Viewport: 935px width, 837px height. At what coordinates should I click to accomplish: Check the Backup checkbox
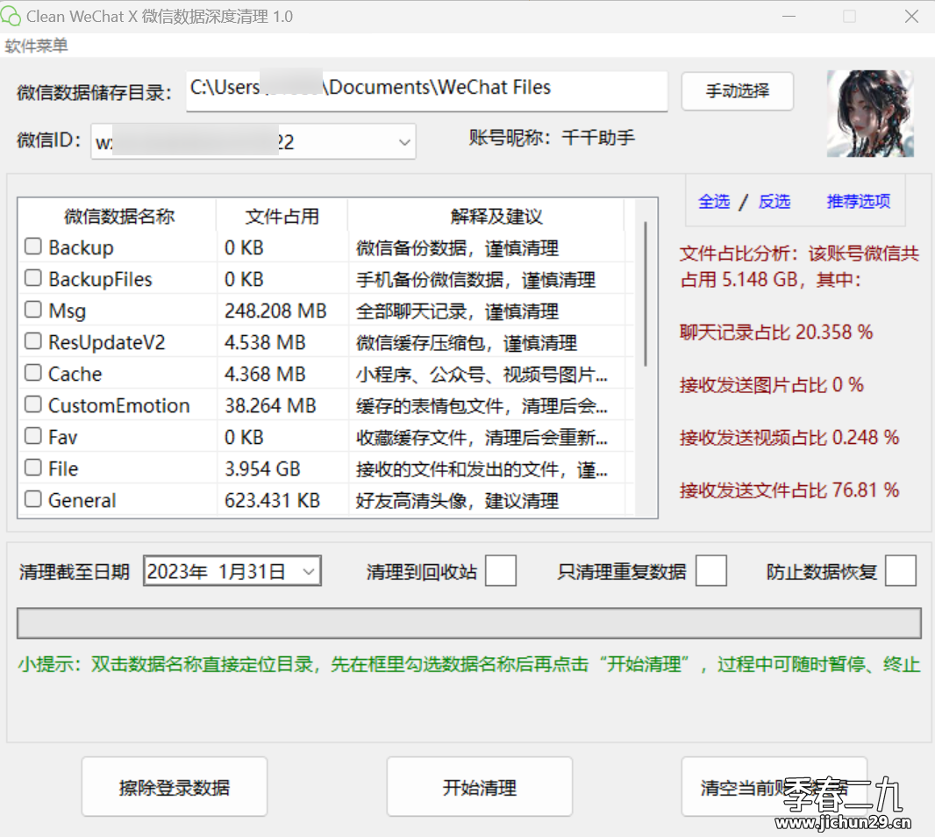[x=33, y=247]
